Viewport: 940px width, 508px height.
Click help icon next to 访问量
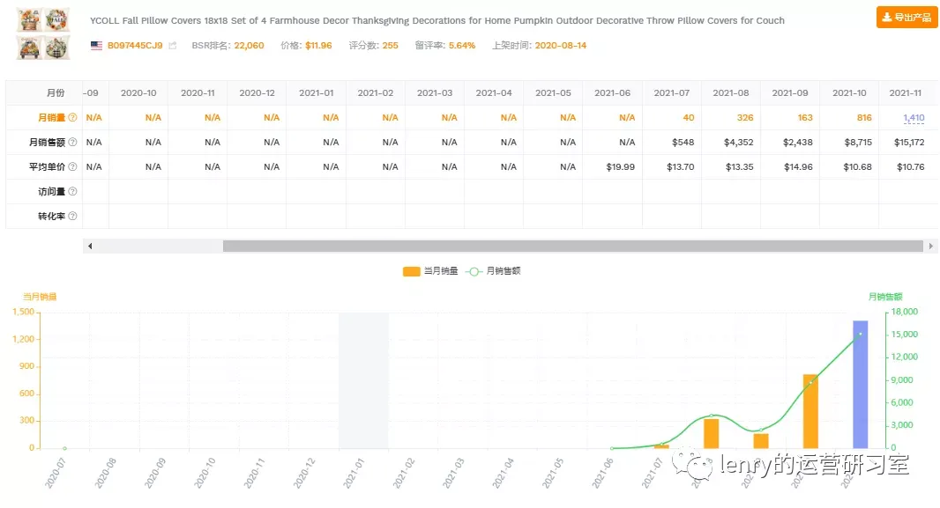tap(72, 191)
